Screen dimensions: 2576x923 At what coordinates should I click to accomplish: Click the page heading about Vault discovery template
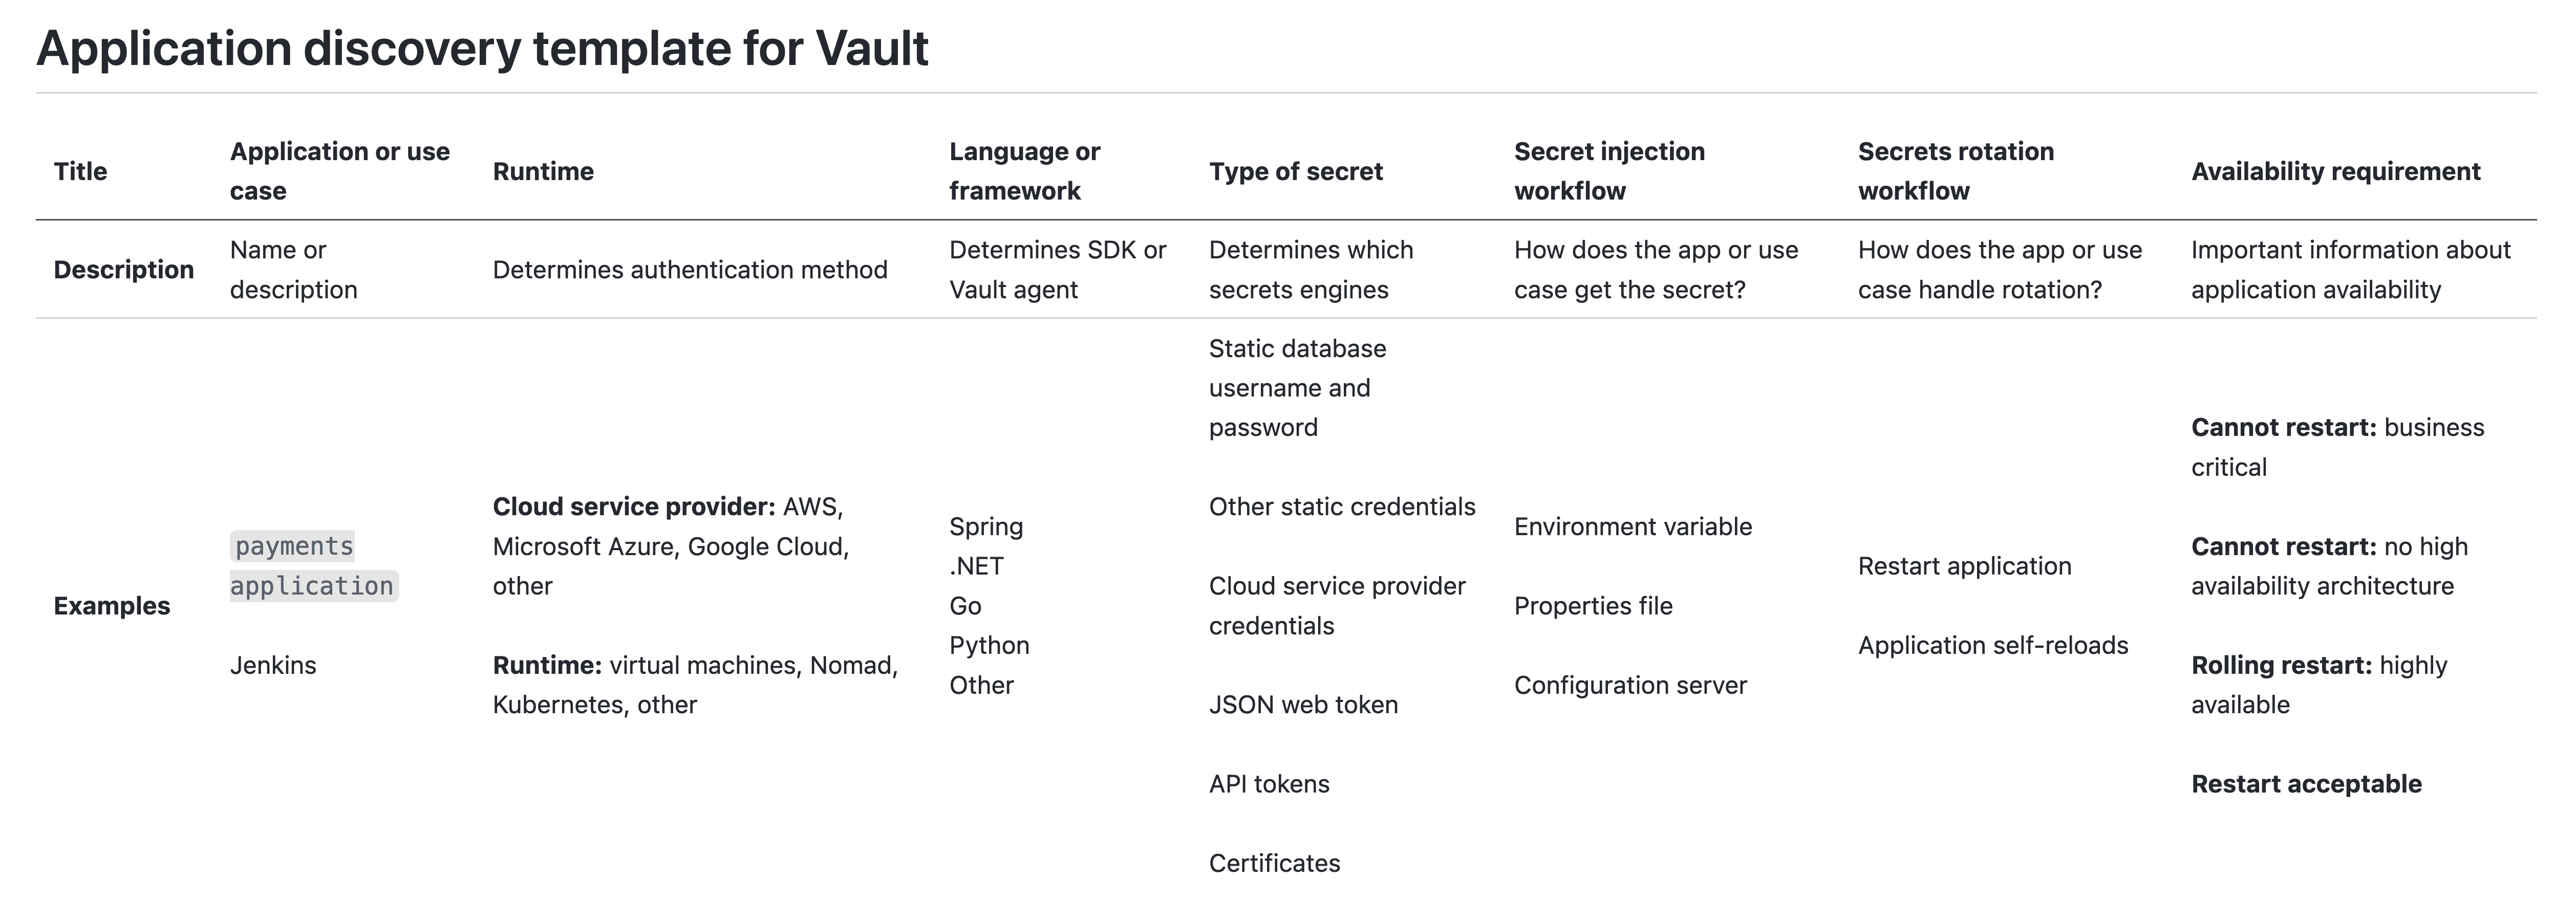tap(482, 48)
